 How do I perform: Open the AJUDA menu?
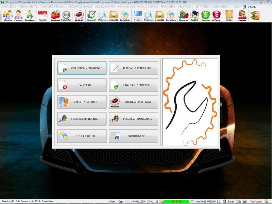[237, 6]
